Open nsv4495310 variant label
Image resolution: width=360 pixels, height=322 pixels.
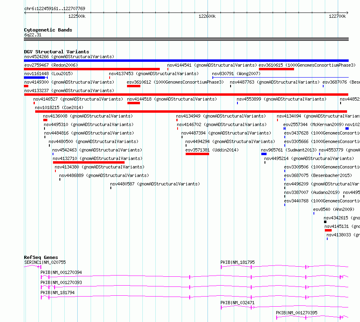tap(89, 124)
